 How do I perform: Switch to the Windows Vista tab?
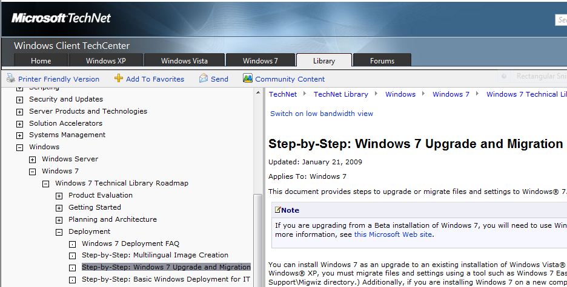coord(184,60)
